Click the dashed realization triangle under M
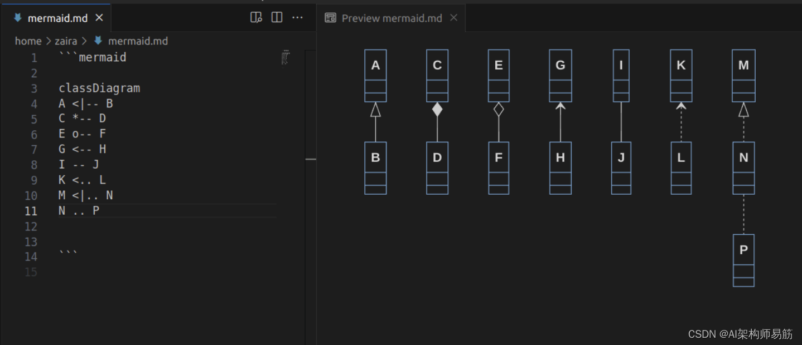This screenshot has width=802, height=345. 743,110
